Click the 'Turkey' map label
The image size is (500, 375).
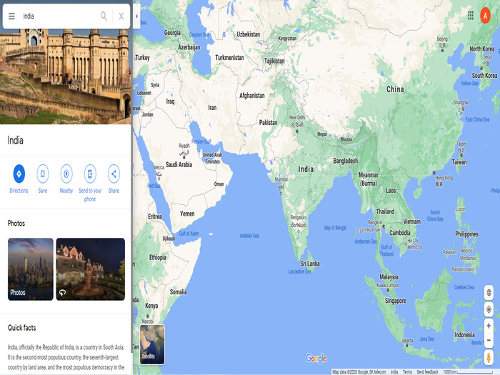pos(142,57)
